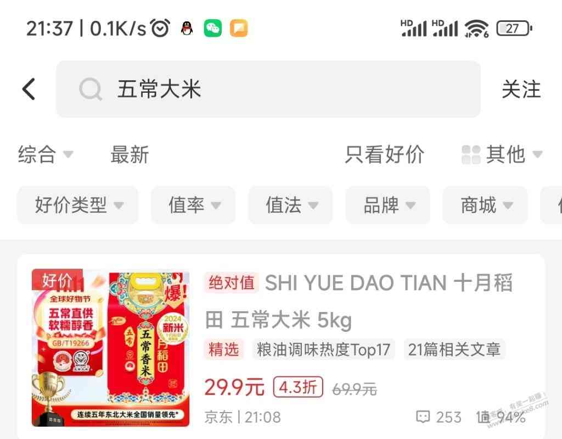This screenshot has width=562, height=439.
Task: Open the 值率 filter dropdown
Action: pyautogui.click(x=193, y=205)
